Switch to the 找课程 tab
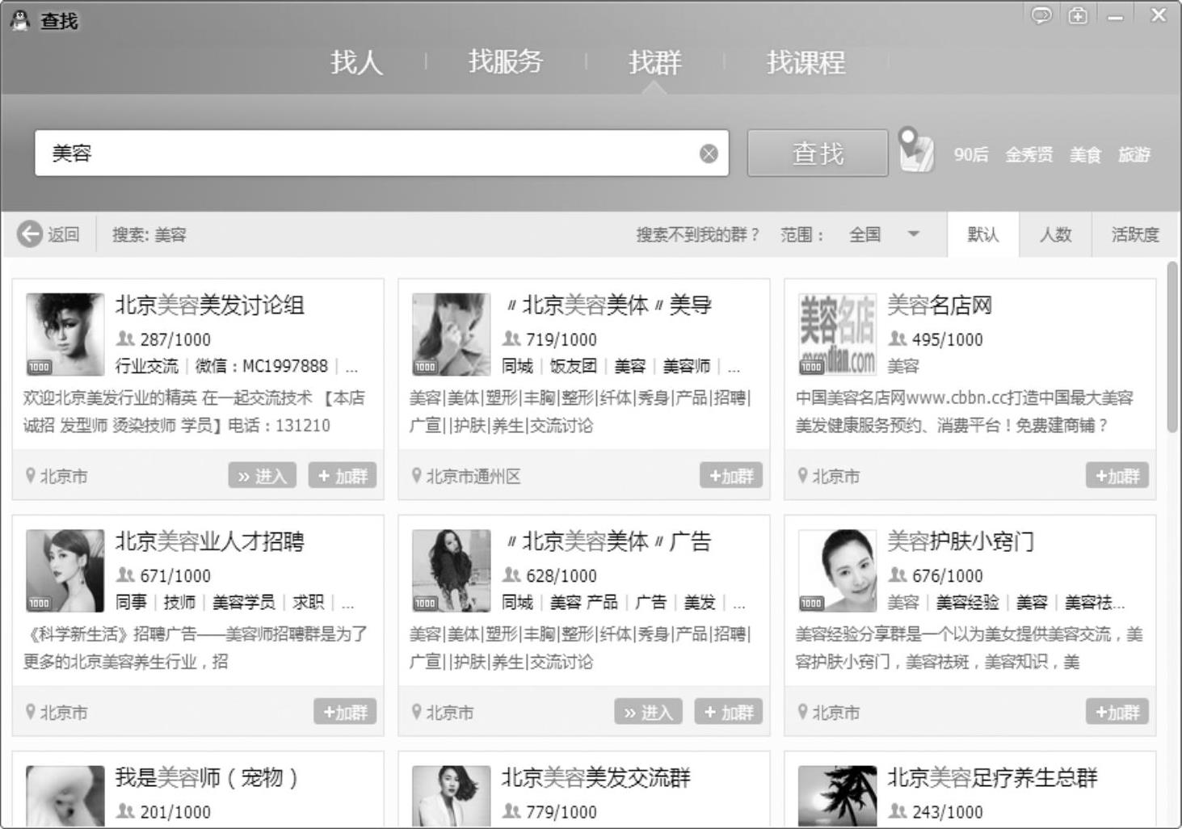Screen dimensions: 1182x829 [806, 62]
